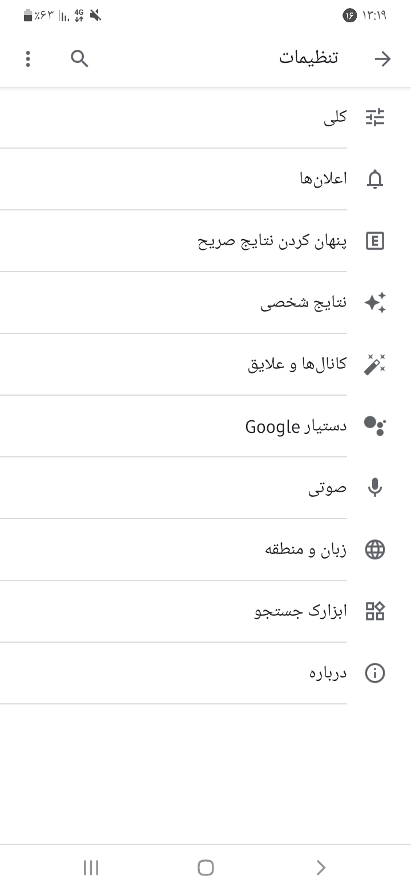The height and width of the screenshot is (892, 411).
Task: Tap the globe icon for language
Action: point(375,549)
